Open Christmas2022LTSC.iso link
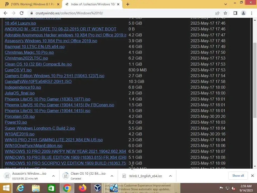The image size is (257, 193). click(26, 58)
